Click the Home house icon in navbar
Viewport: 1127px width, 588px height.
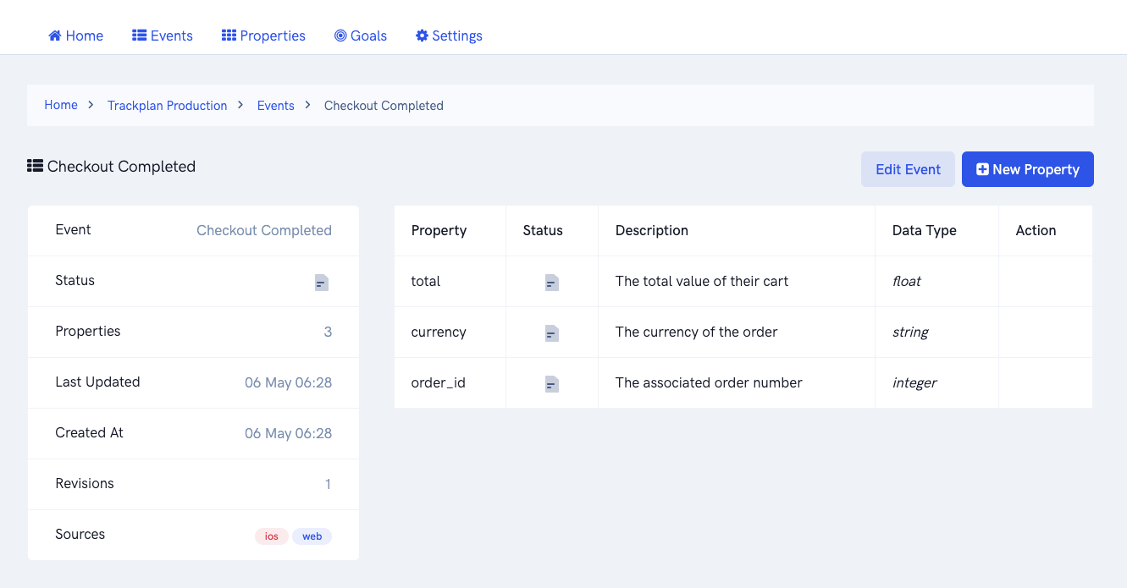(55, 36)
